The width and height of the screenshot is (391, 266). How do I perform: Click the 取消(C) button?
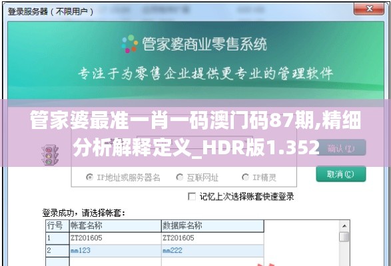point(341,174)
